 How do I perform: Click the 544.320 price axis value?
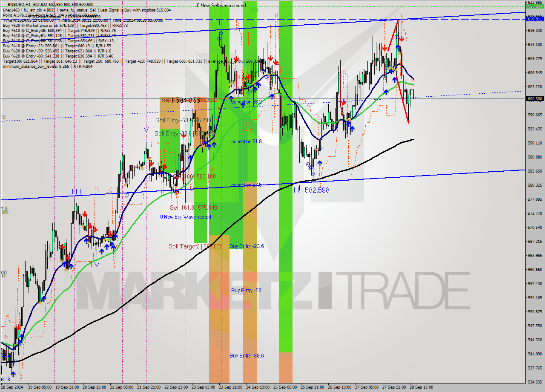[x=535, y=340]
